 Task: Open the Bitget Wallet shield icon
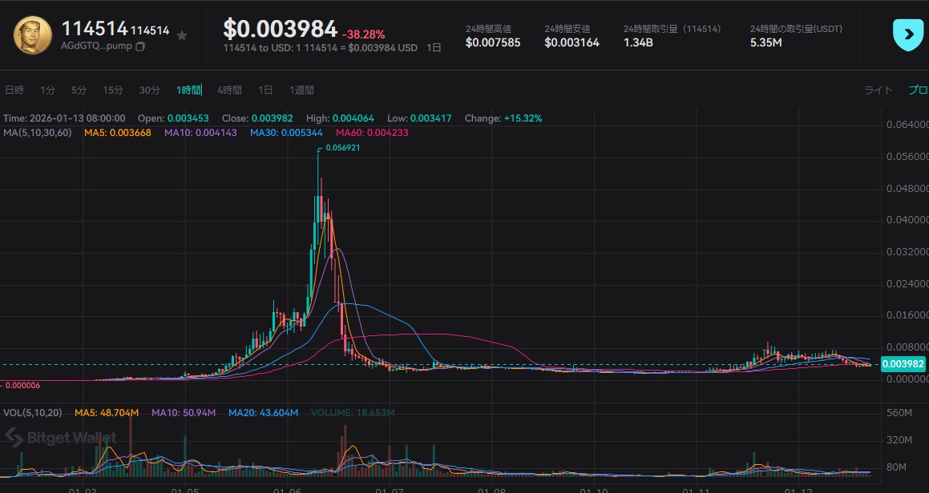click(x=908, y=34)
